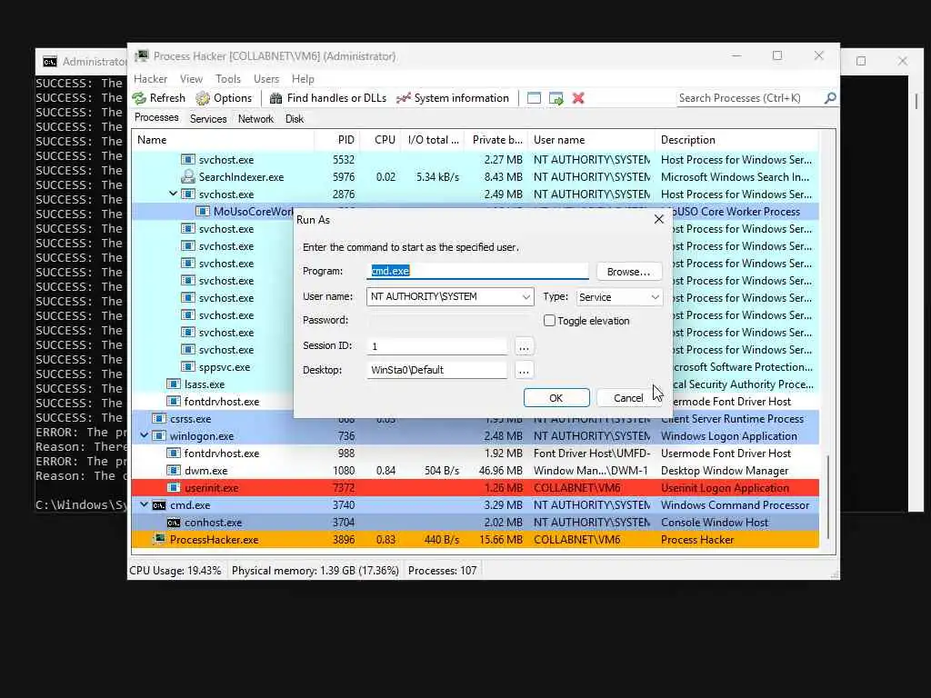The image size is (931, 698).
Task: Click the lsass.exe process icon
Action: [174, 384]
